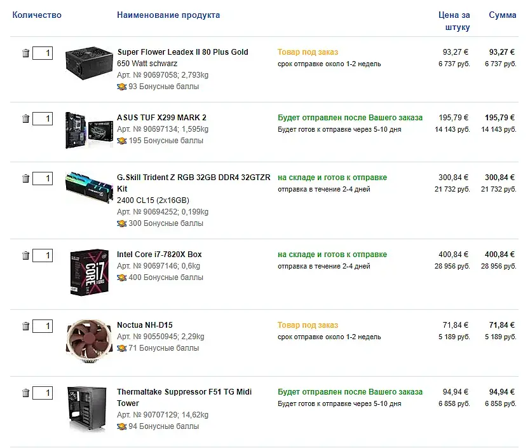Click trash icon for G.Skill Trident Z RGB
The width and height of the screenshot is (530, 448).
pyautogui.click(x=26, y=179)
